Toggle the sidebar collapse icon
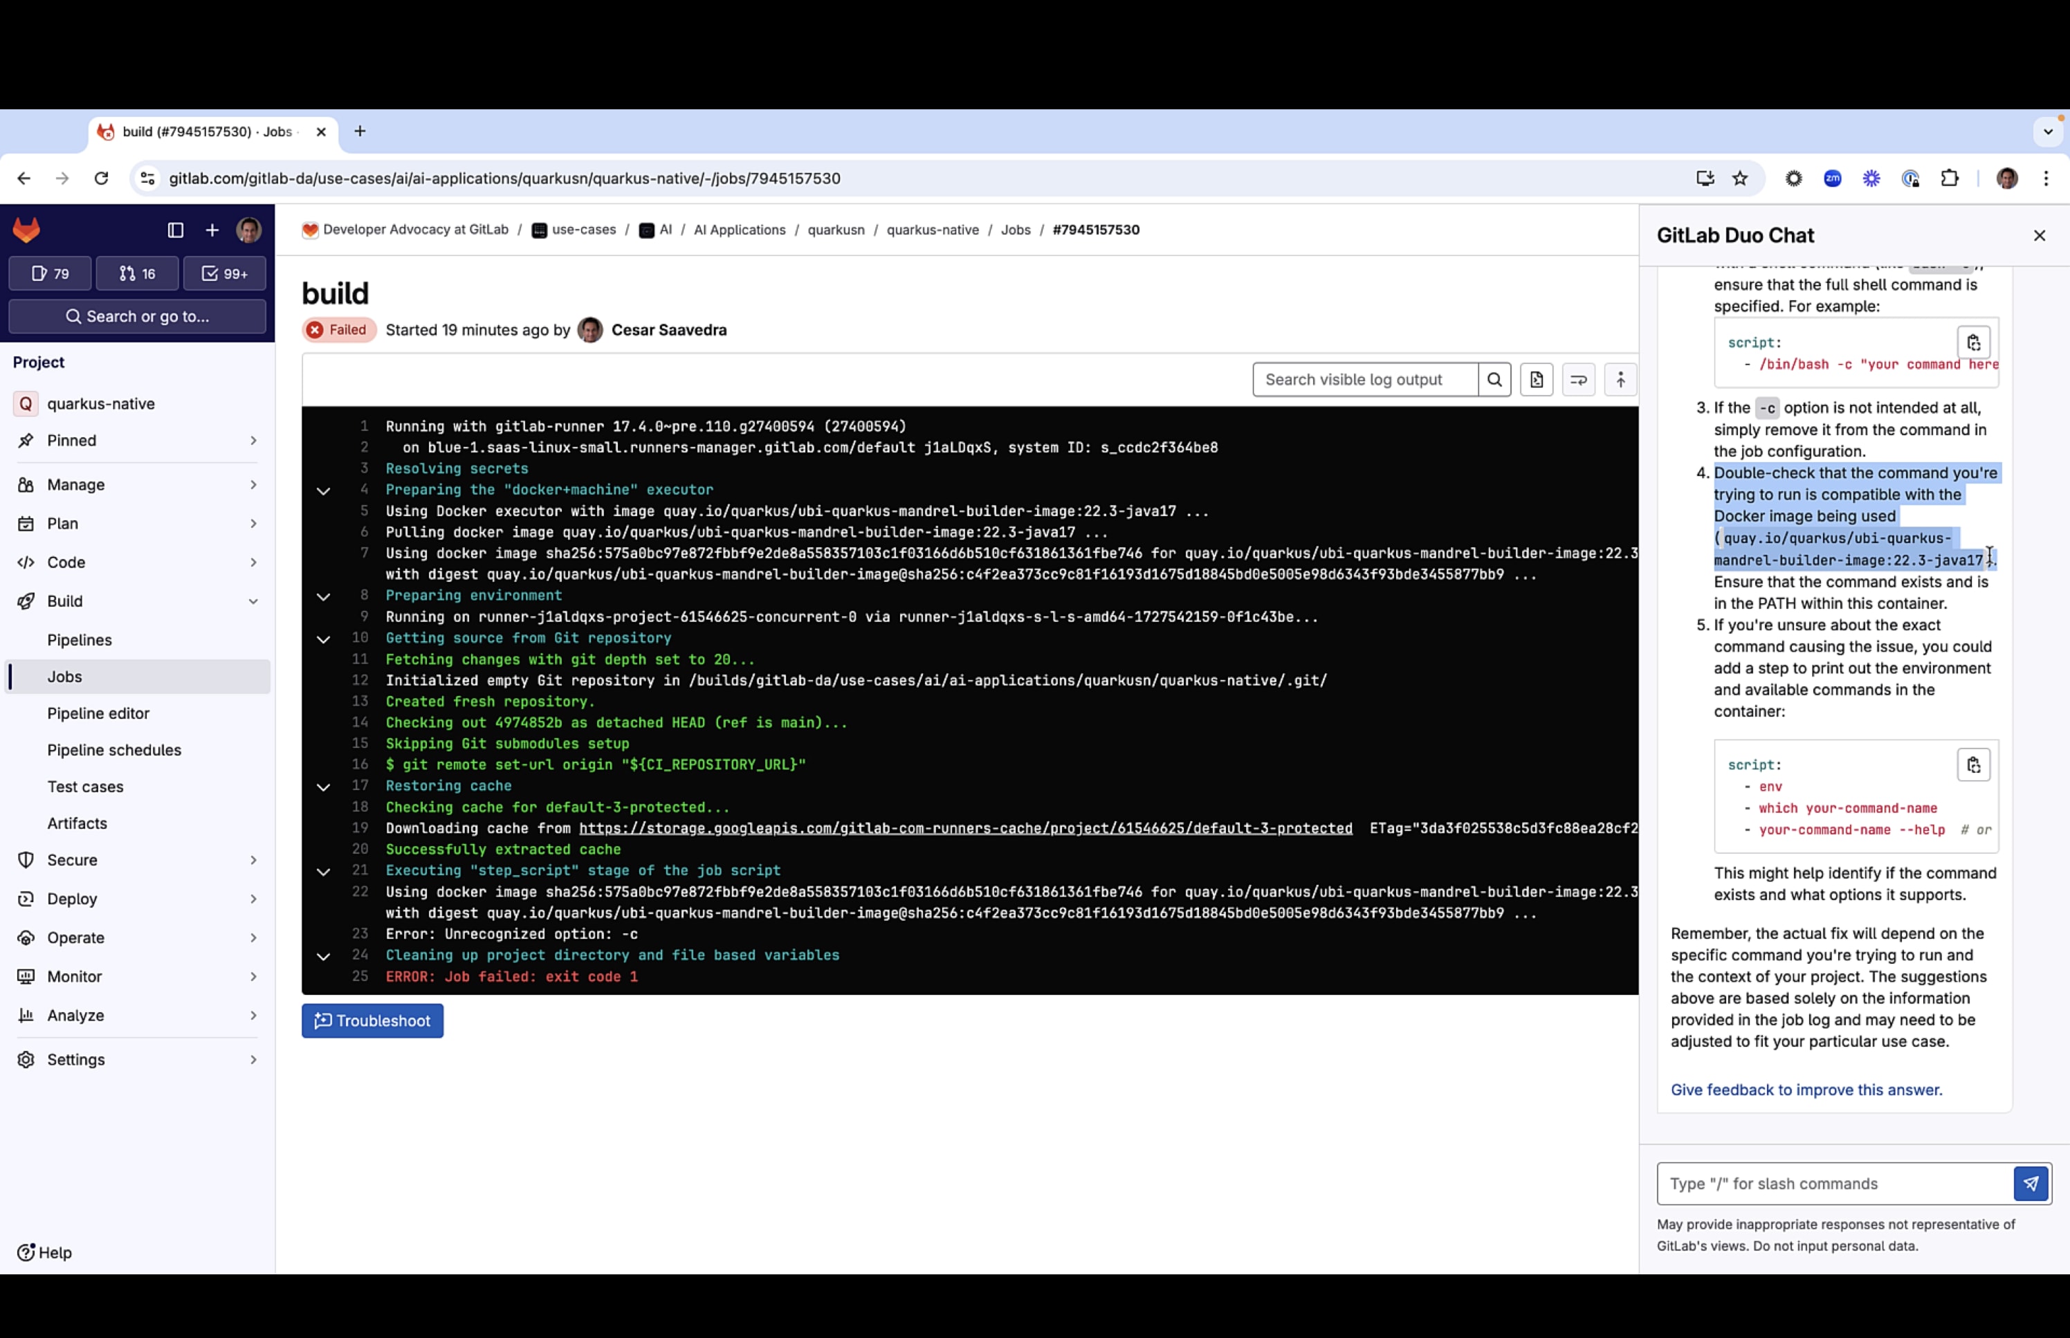Screen dimensions: 2070x1338 [x=176, y=230]
